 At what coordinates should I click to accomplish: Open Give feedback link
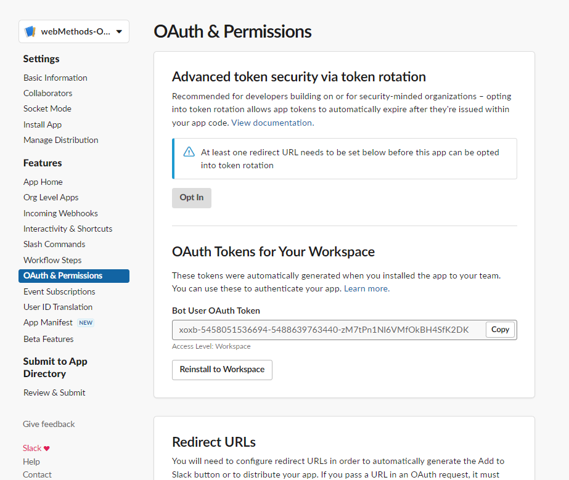49,424
